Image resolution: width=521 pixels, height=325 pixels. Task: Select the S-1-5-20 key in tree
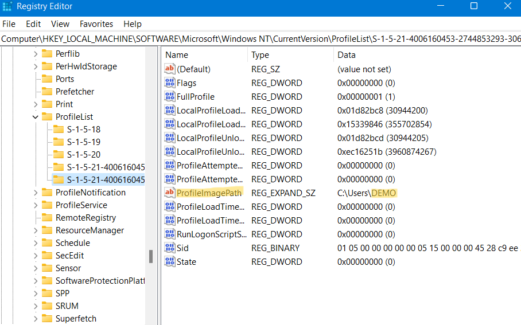83,155
